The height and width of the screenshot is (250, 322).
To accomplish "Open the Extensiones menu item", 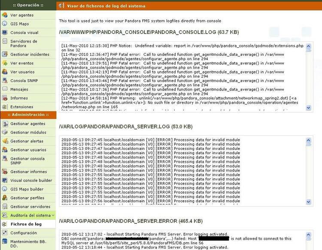I will (x=21, y=107).
